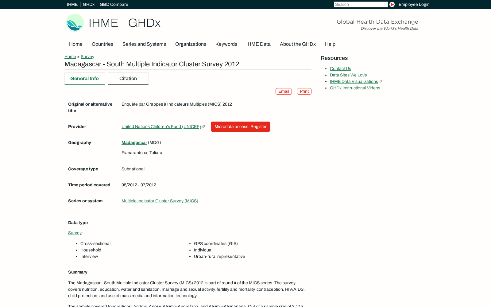Click the Data type heading
The image size is (491, 307).
pyautogui.click(x=78, y=223)
